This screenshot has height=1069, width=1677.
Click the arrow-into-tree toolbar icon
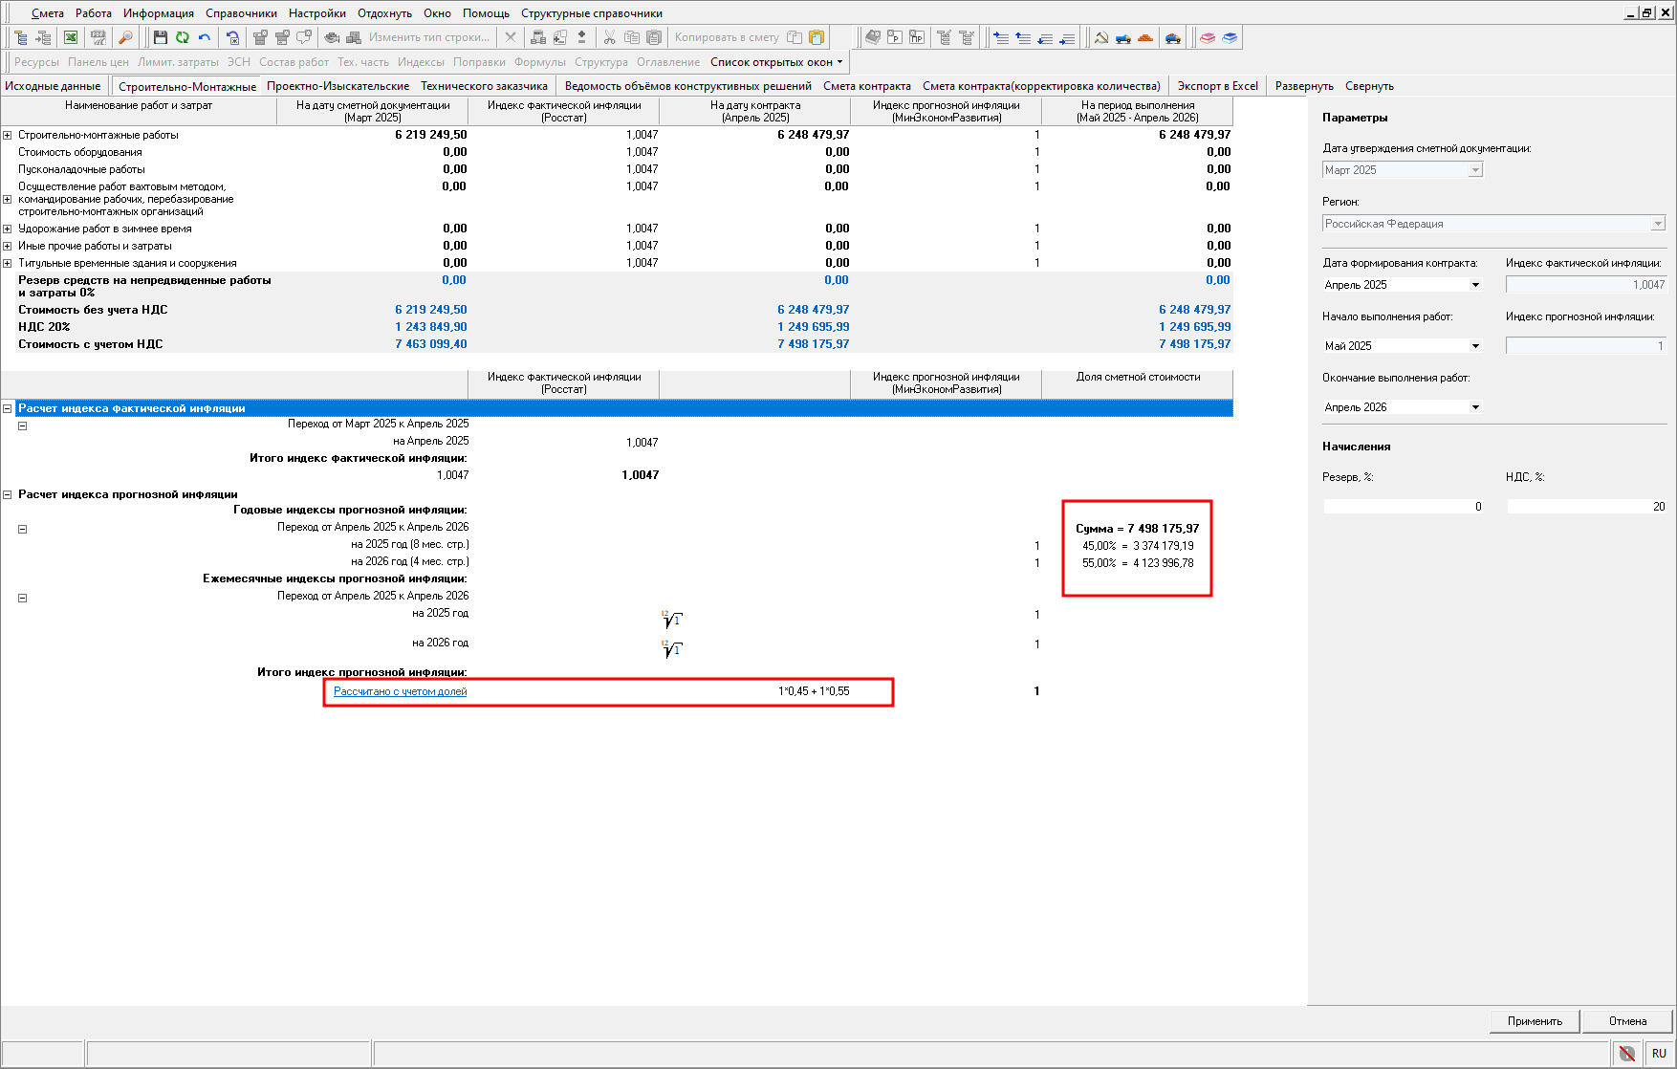click(x=43, y=37)
